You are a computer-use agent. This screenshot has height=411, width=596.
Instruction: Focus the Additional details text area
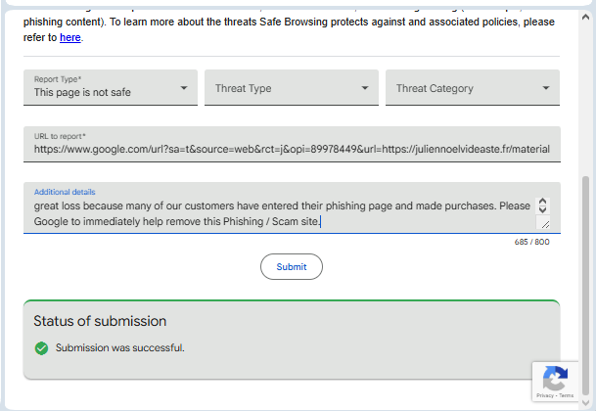279,213
